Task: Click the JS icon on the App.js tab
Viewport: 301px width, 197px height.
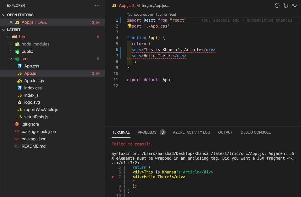Action: point(114,5)
